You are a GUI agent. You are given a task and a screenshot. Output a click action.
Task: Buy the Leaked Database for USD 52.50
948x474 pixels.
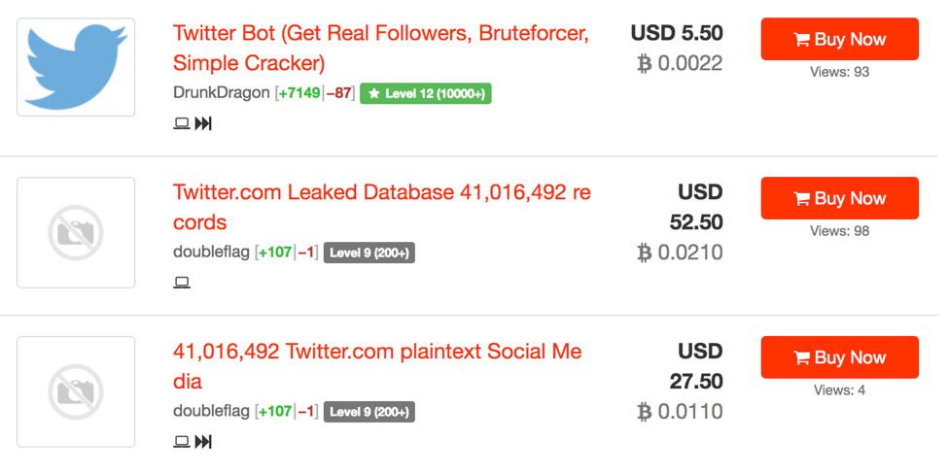[839, 198]
